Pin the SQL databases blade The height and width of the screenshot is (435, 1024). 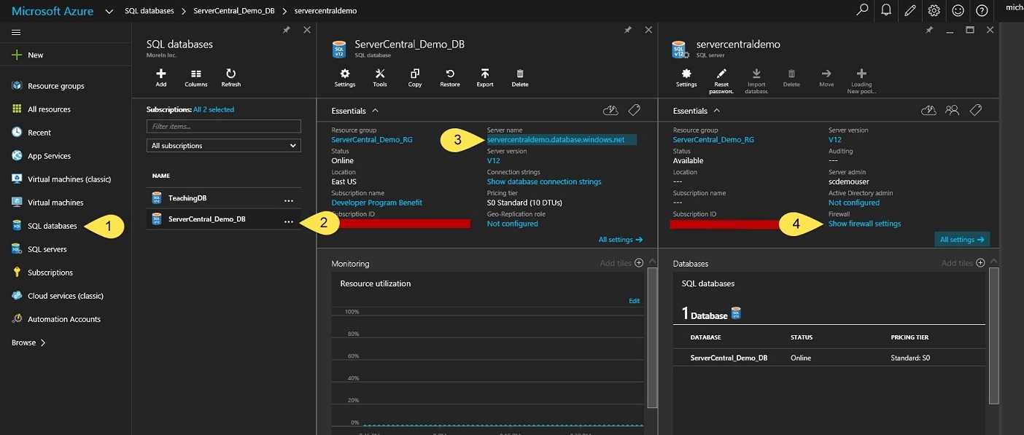[x=287, y=30]
